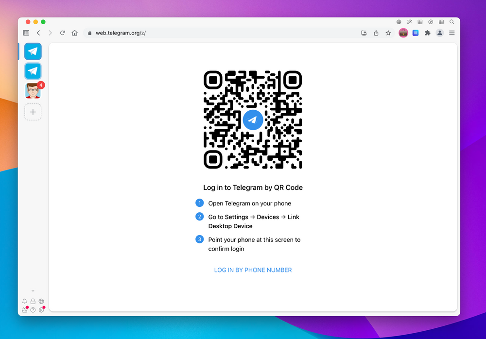
Task: Collapse the sidebar using the chevron above the icons
Action: (x=33, y=290)
